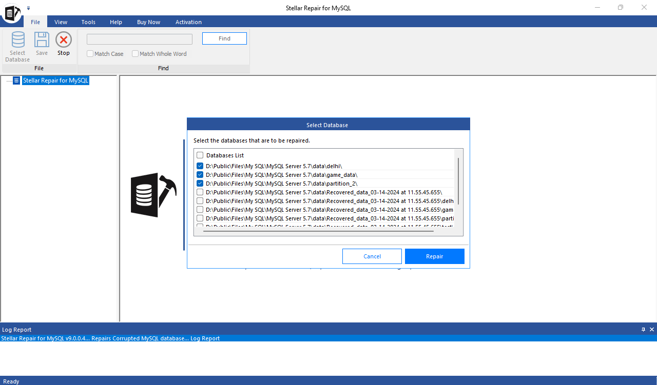Click the Stop icon
This screenshot has width=657, height=385.
64,40
